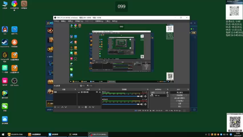Add a new scene with the plus icon
243x137 pixels.
click(x=55, y=107)
